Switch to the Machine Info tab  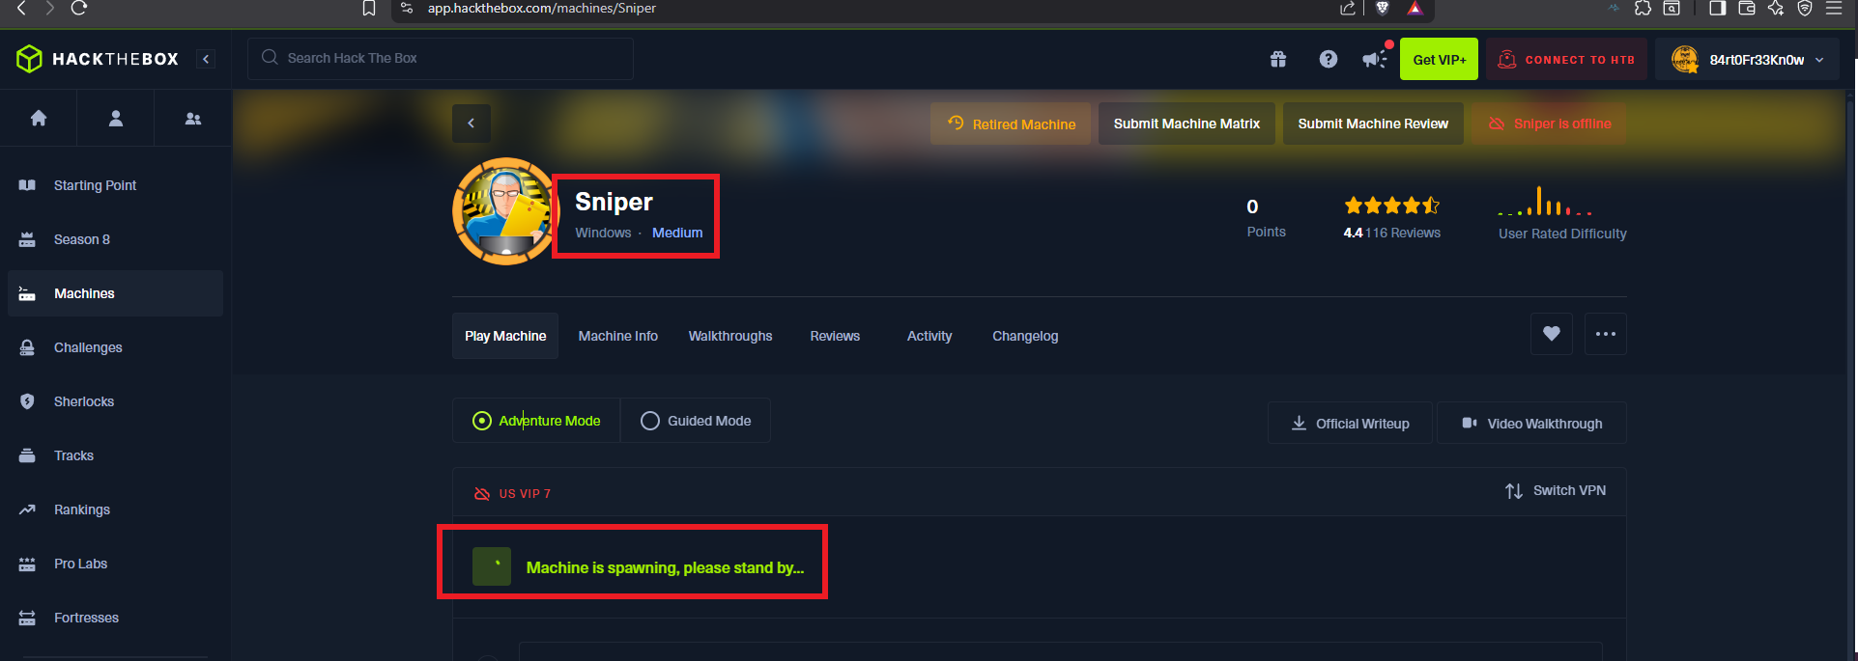coord(618,336)
